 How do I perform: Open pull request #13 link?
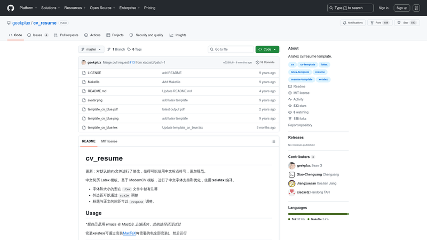132,62
